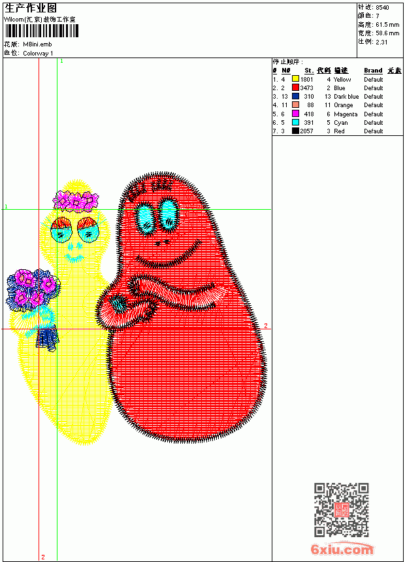Click the orange swatch for stop 4
The height and width of the screenshot is (562, 405).
295,105
